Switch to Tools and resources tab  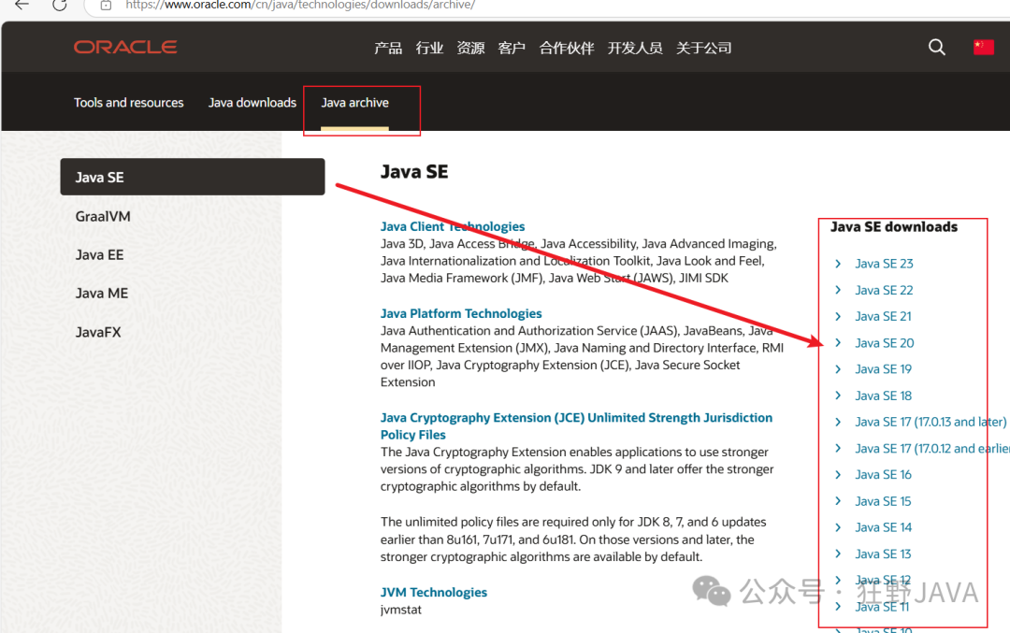point(128,103)
